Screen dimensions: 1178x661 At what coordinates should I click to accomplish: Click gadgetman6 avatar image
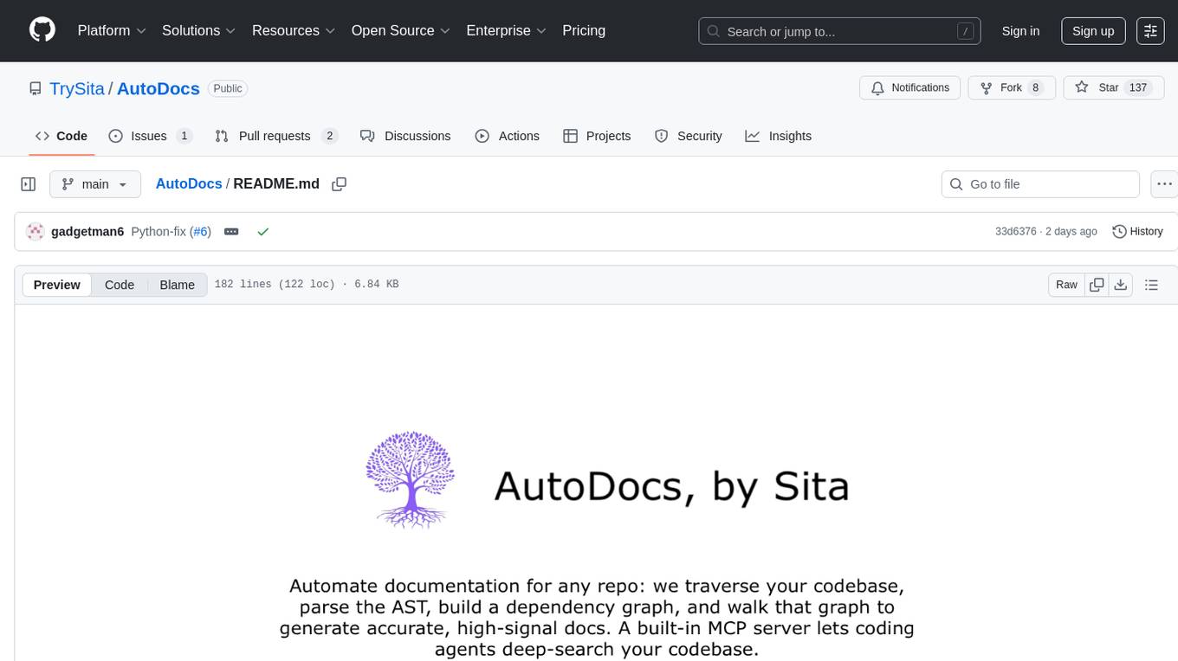pos(36,232)
